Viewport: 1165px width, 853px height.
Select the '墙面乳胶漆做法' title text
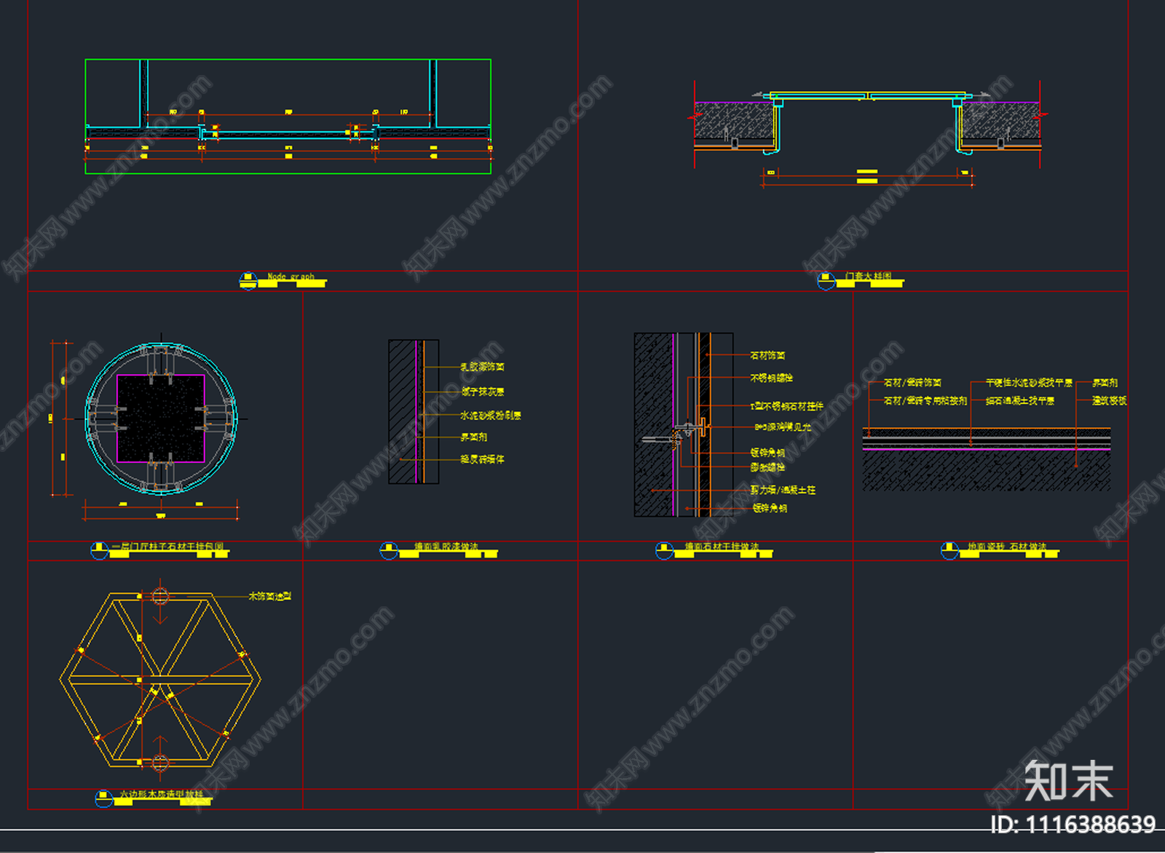click(x=446, y=547)
